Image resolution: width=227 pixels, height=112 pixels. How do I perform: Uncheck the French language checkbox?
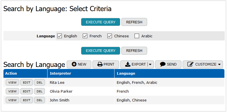pos(85,36)
